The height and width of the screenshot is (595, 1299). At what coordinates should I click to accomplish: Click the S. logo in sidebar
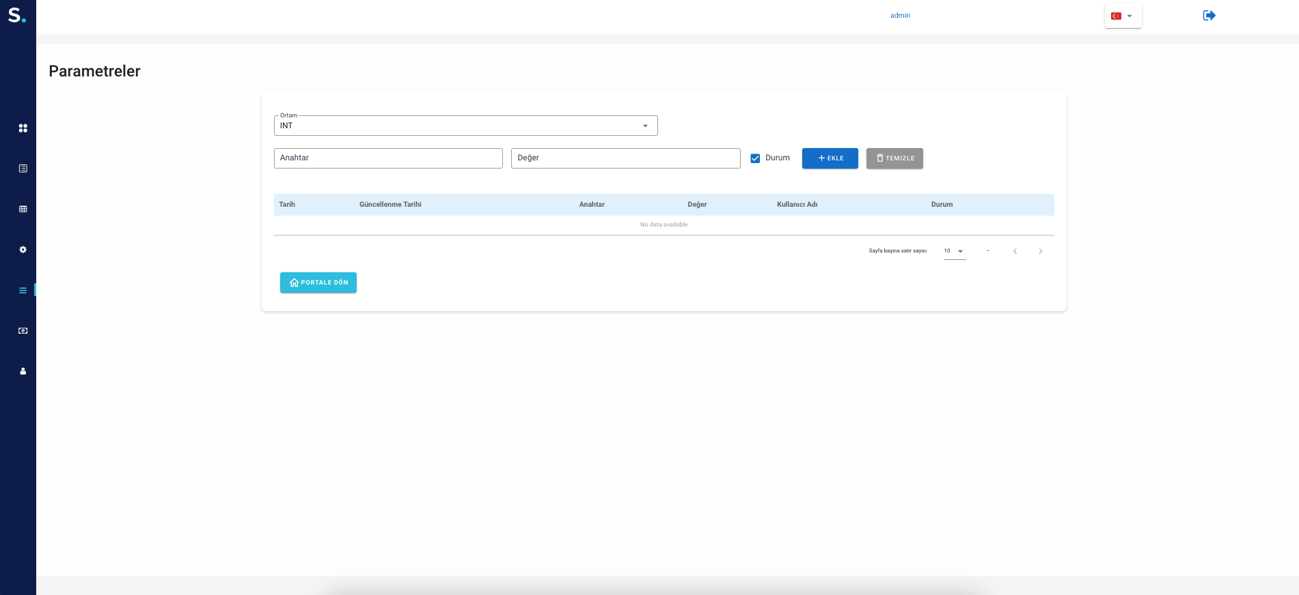point(17,15)
